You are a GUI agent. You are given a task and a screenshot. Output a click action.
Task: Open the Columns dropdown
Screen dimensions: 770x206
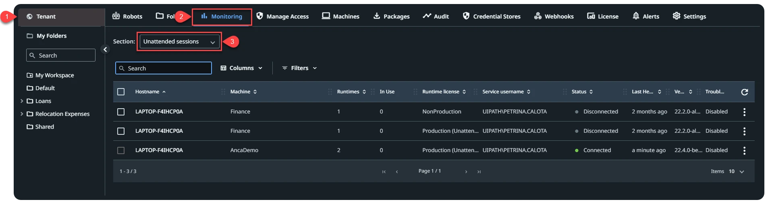(x=241, y=68)
